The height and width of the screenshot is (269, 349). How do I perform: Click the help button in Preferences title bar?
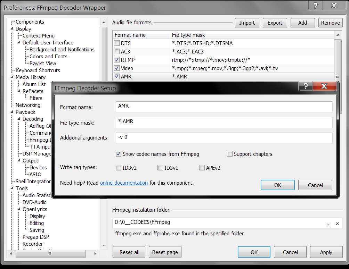pyautogui.click(x=316, y=6)
